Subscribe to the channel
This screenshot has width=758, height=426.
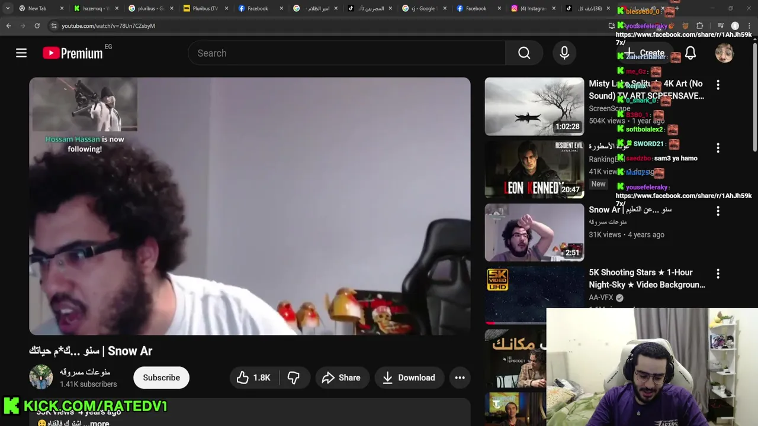161,377
